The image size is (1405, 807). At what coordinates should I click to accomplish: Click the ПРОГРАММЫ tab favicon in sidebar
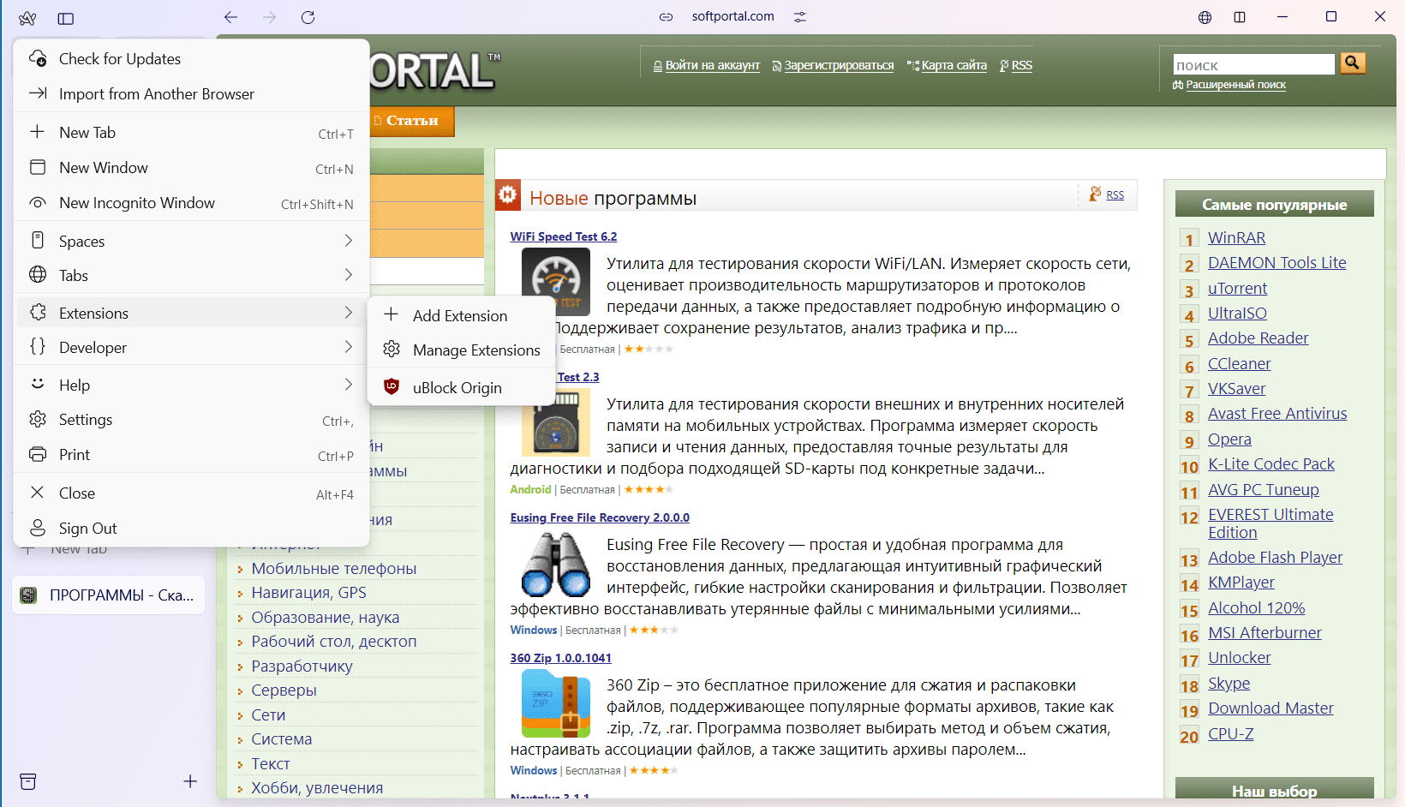28,595
